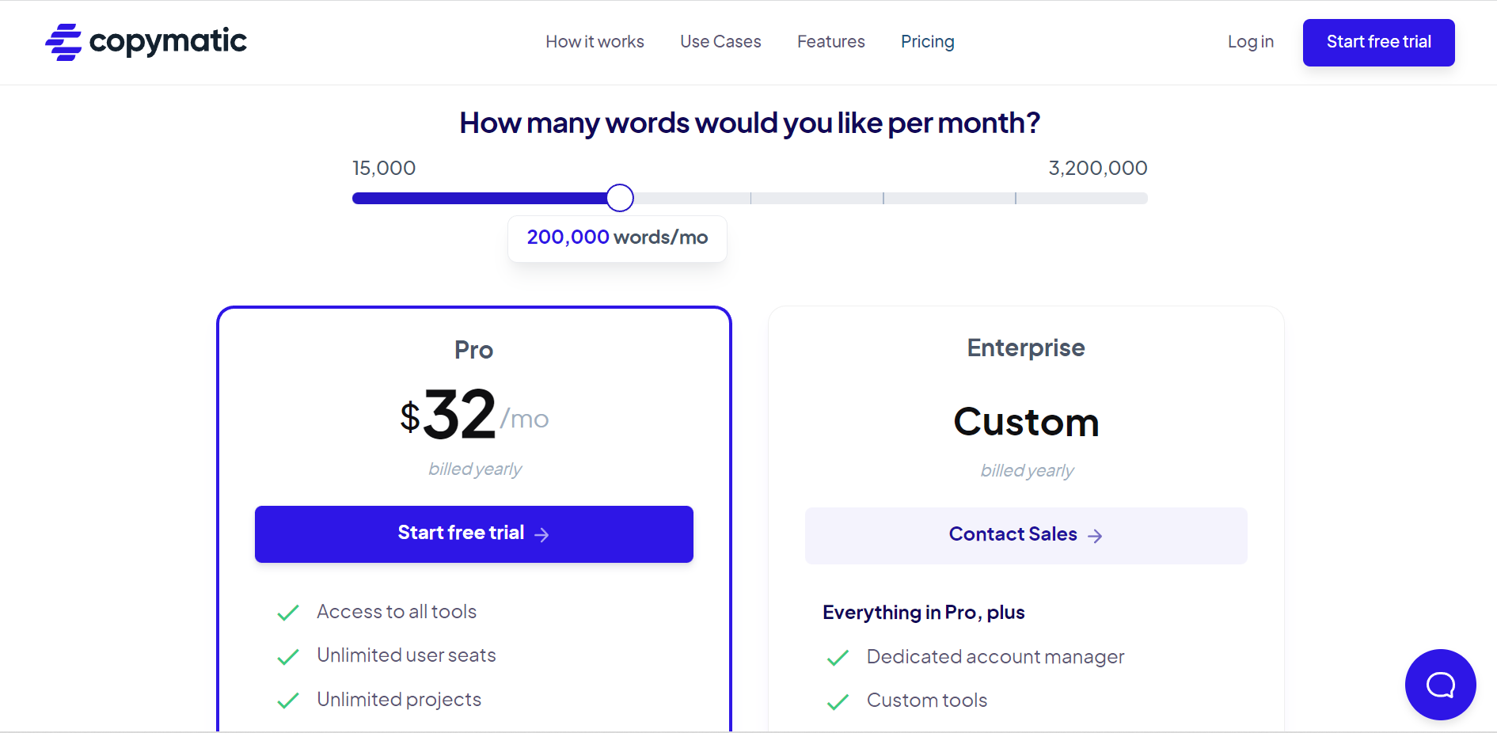Click the checkmark beside Unlimited projects

coord(288,701)
